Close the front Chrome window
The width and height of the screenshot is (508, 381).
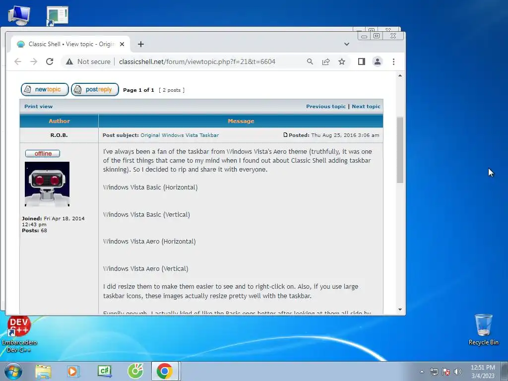(x=393, y=36)
